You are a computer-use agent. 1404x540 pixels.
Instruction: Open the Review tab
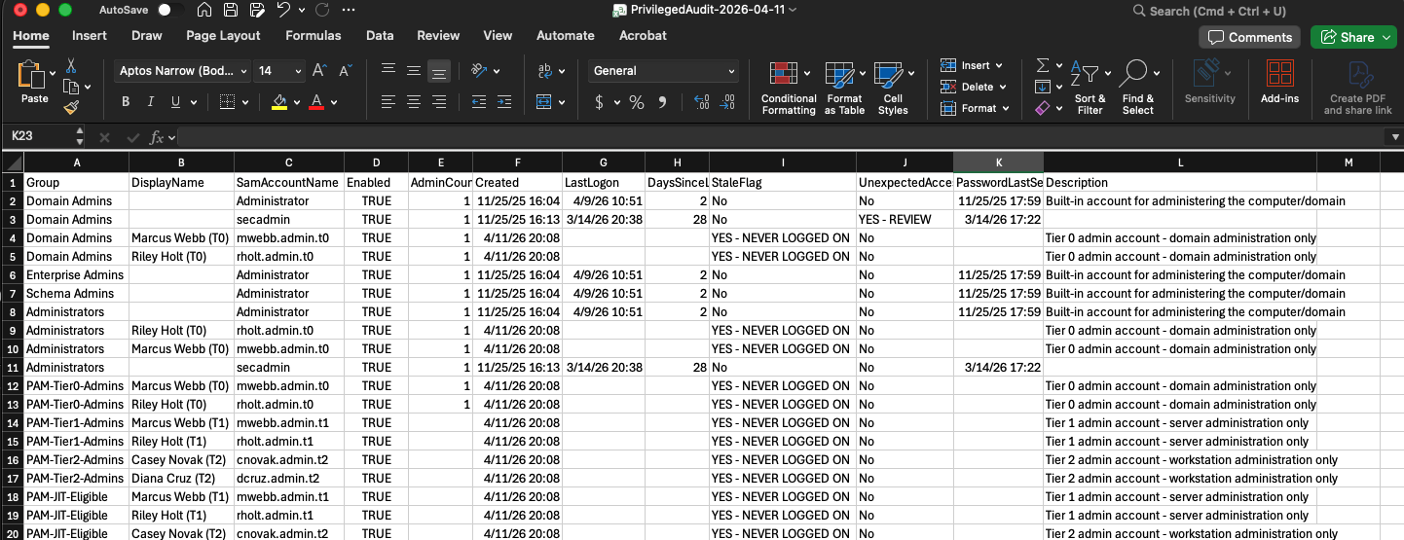[x=438, y=36]
